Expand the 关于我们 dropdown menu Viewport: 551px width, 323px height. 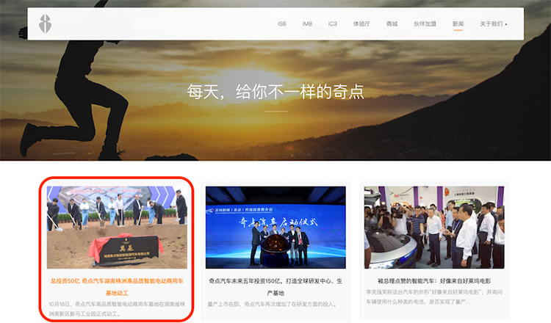click(x=493, y=24)
